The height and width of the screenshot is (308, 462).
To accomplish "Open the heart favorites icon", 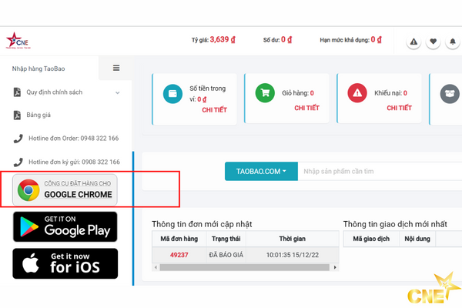I will [433, 42].
